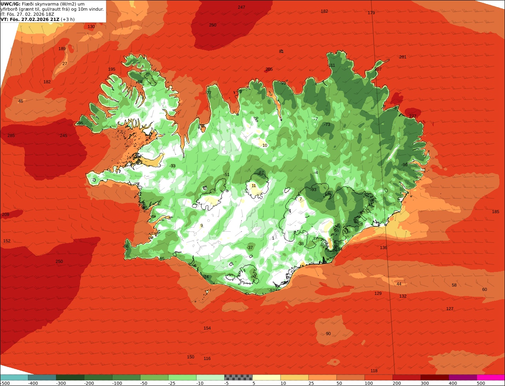Click the map value 132
This screenshot has width=505, height=386.
click(403, 296)
